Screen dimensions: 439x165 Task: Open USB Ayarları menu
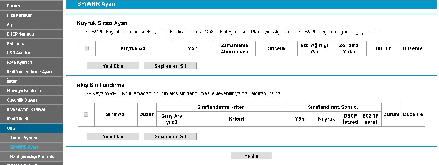click(x=19, y=53)
